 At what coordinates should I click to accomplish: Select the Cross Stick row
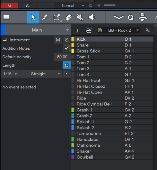pyautogui.click(x=112, y=51)
